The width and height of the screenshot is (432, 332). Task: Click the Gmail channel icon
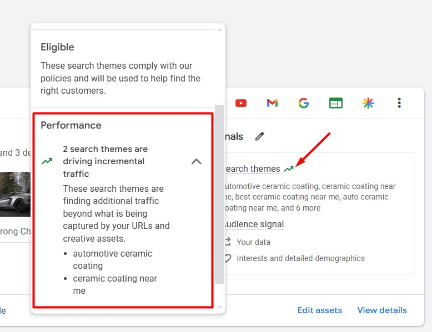(272, 103)
